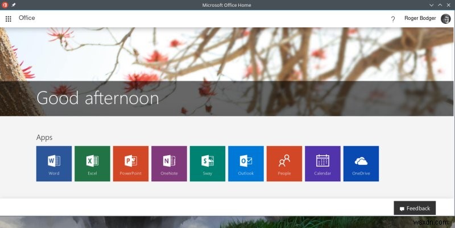The width and height of the screenshot is (455, 228).
Task: Open the People app tile
Action: tap(284, 164)
